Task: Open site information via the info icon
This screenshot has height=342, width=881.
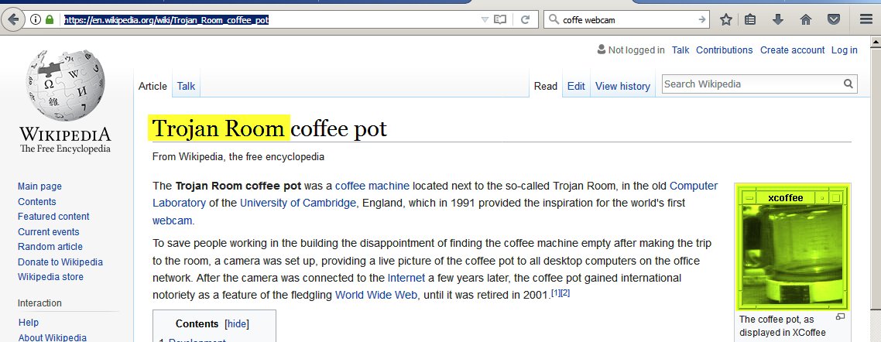Action: click(36, 20)
